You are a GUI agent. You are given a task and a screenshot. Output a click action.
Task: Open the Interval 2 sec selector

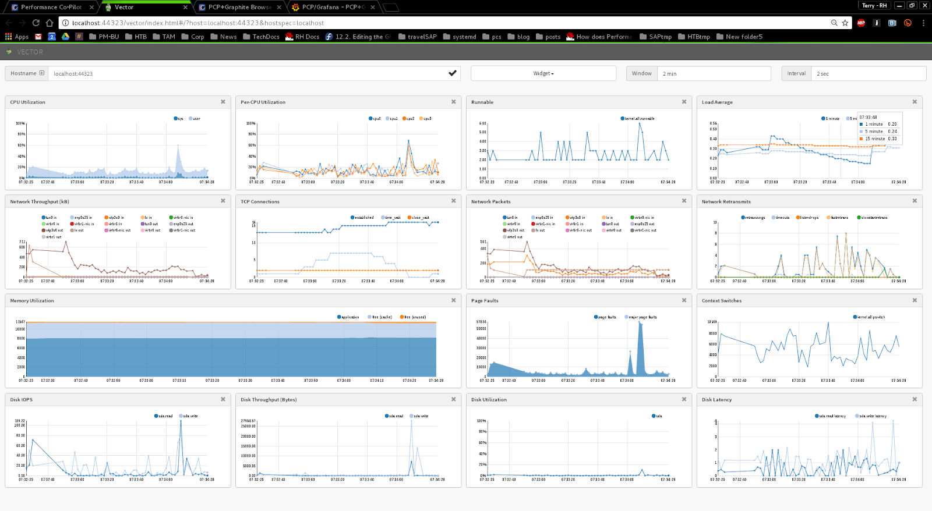tap(869, 73)
